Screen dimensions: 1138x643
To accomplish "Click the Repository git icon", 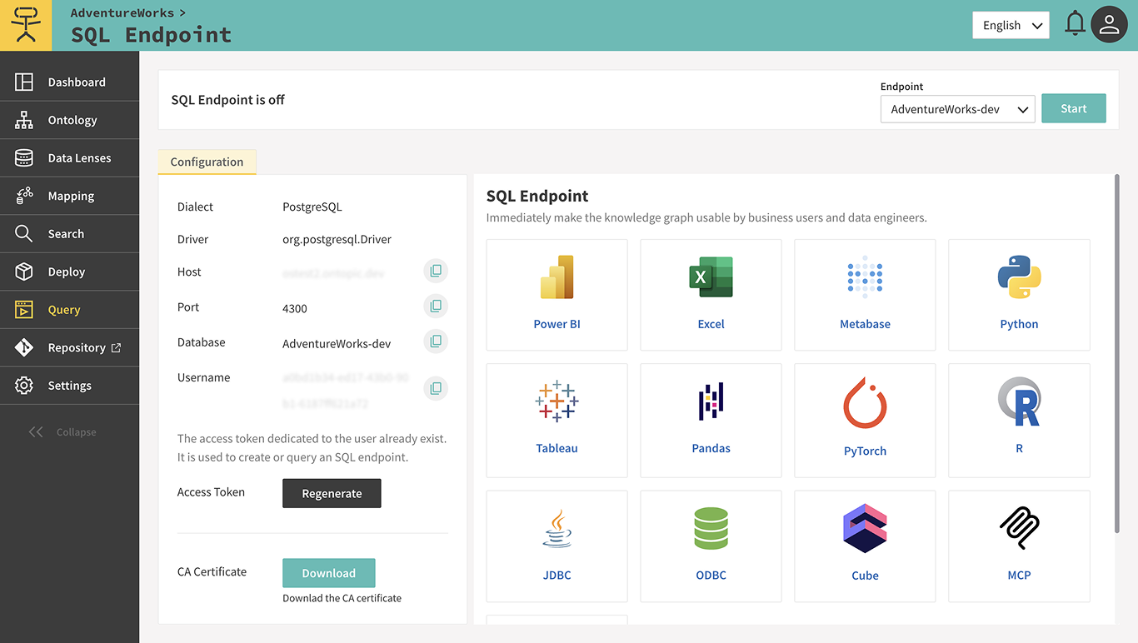I will pos(24,347).
